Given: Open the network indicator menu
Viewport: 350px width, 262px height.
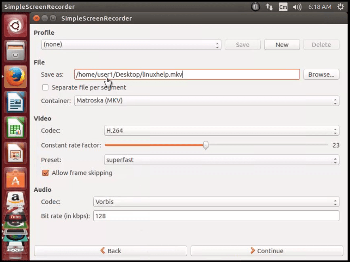Looking at the screenshot, I should (x=269, y=7).
